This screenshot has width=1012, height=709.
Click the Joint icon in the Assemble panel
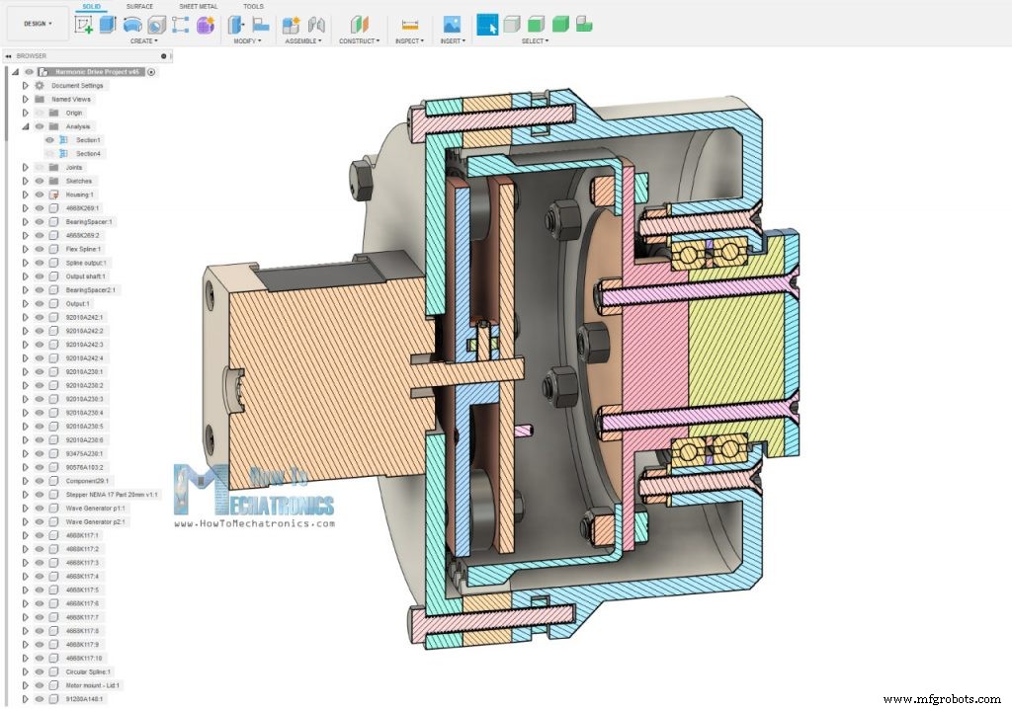[x=314, y=23]
